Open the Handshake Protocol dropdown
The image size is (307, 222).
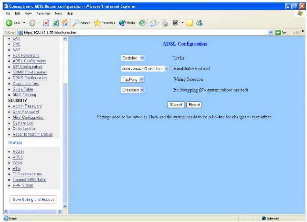pos(145,69)
